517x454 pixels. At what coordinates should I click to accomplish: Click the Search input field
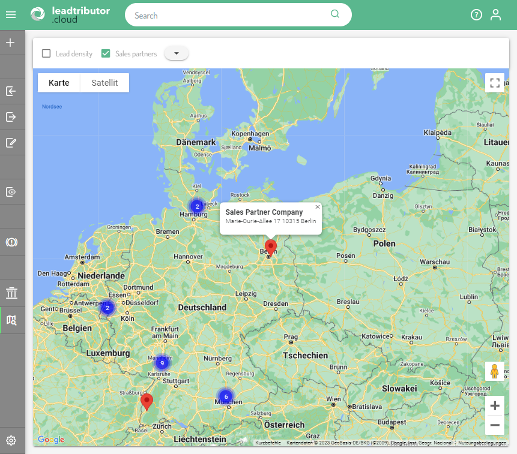click(231, 15)
